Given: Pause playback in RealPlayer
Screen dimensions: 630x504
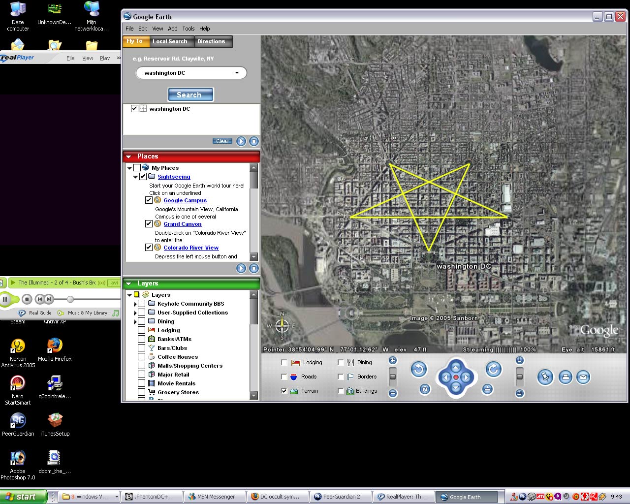Looking at the screenshot, I should click(6, 299).
